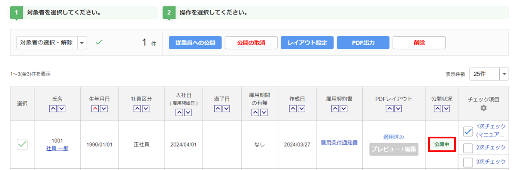Image resolution: width=519 pixels, height=170 pixels.
Task: Click 公開の取消 button
Action: (x=251, y=43)
